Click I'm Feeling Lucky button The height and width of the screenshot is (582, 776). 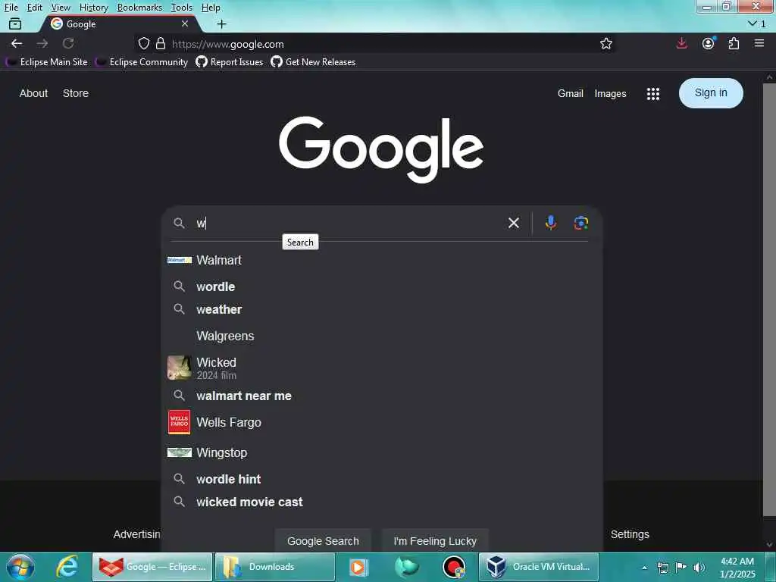[435, 541]
